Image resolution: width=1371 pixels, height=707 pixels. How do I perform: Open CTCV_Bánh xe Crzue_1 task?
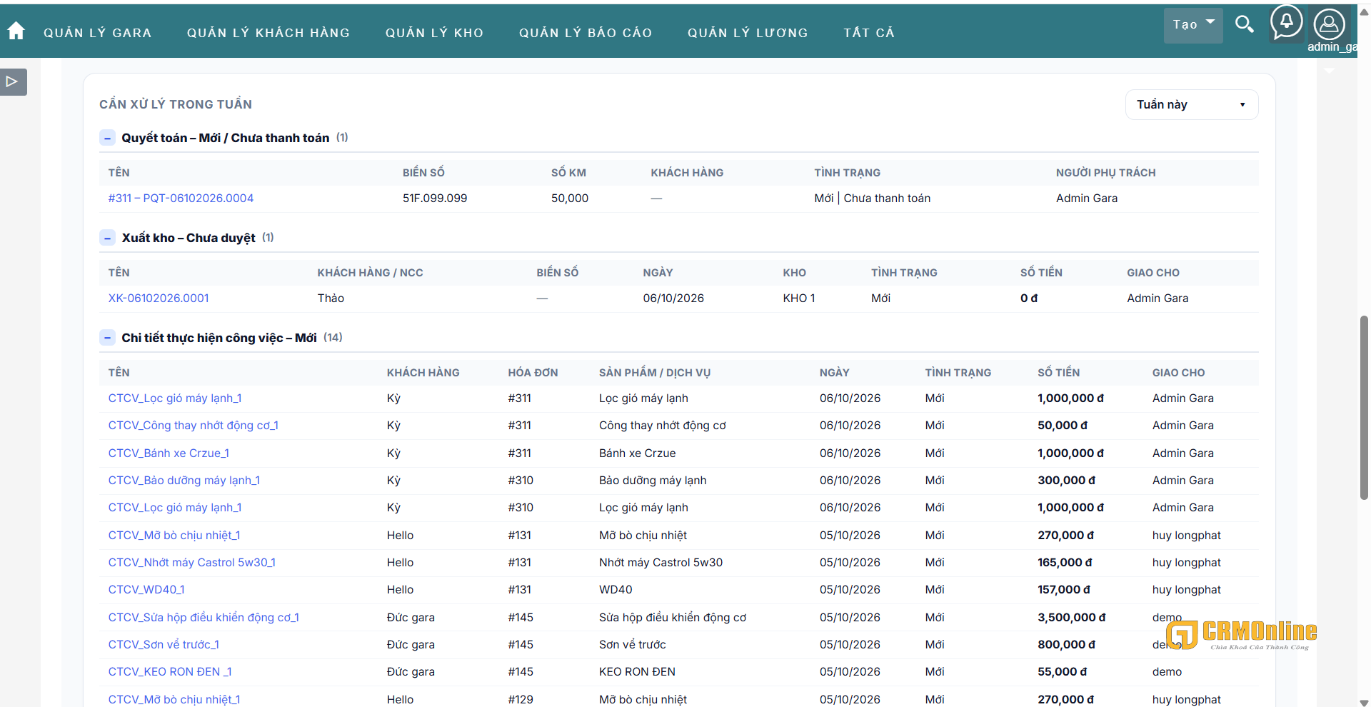click(169, 453)
